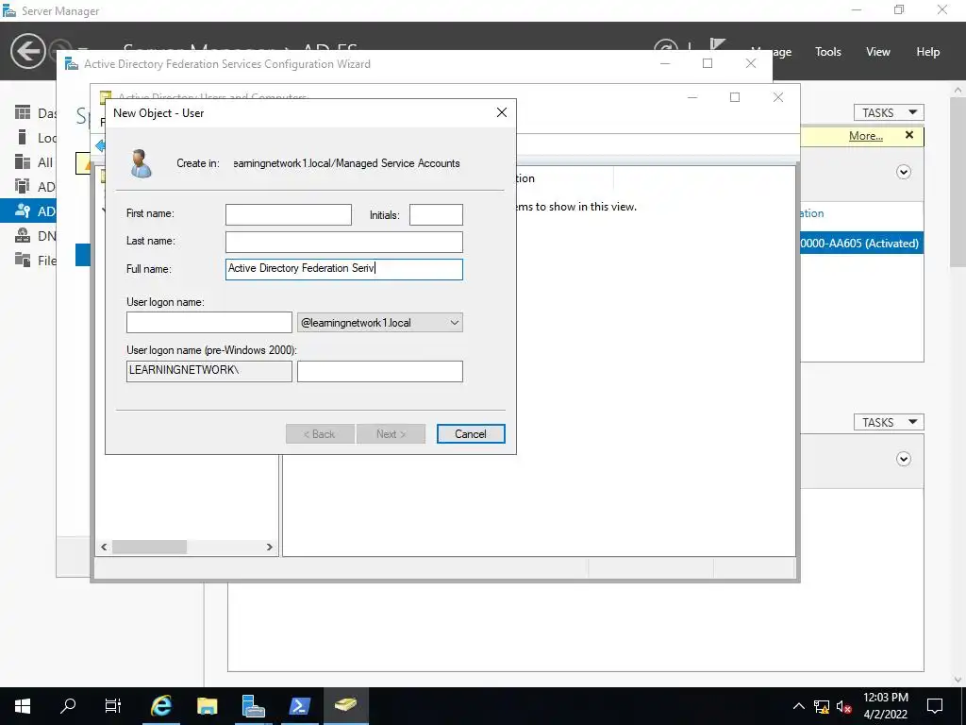Click the Server Manager back arrow
This screenshot has height=725, width=966.
point(27,51)
